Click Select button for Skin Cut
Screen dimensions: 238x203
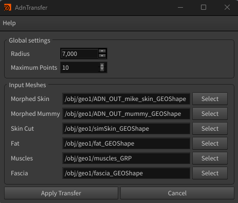210,129
